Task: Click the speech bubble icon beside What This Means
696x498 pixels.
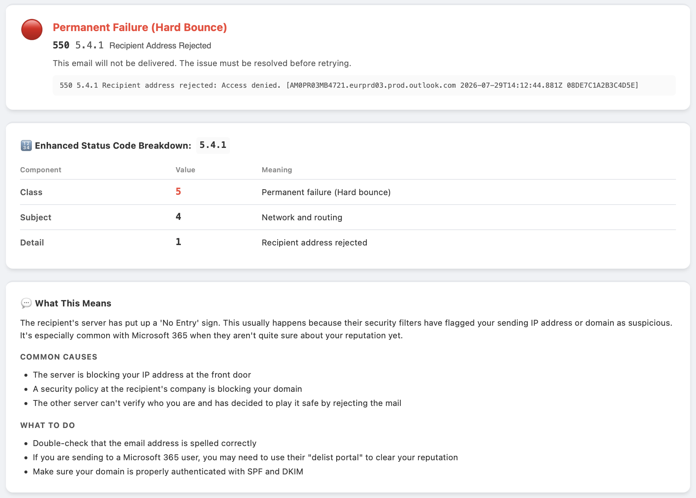Action: [x=26, y=303]
